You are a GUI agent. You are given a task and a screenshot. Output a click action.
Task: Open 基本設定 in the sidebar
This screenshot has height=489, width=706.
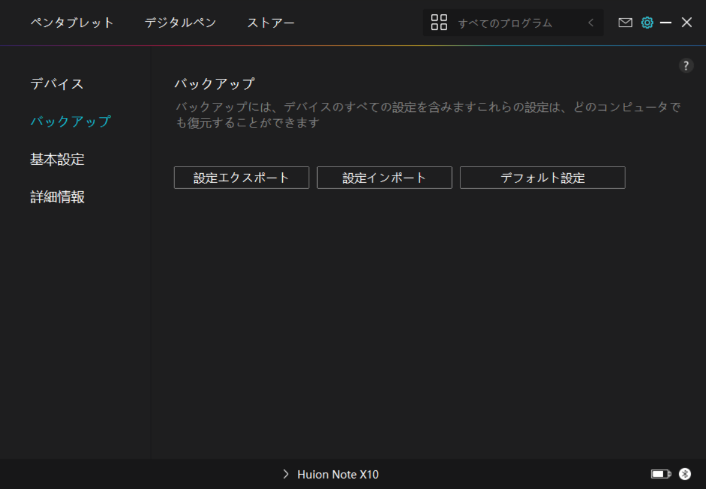point(57,159)
